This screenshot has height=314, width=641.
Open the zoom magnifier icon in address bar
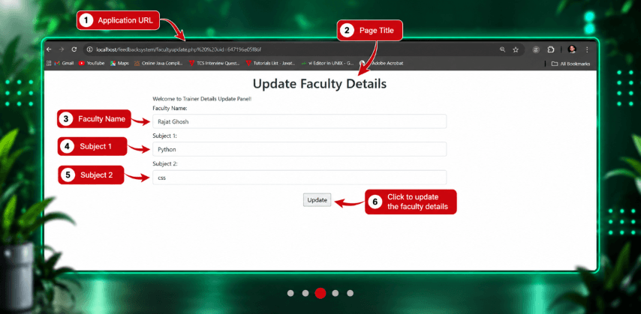502,49
